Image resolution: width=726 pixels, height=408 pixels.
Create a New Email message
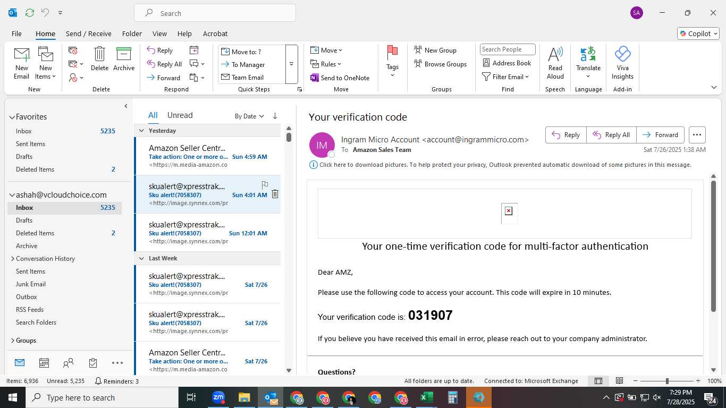[x=21, y=63]
